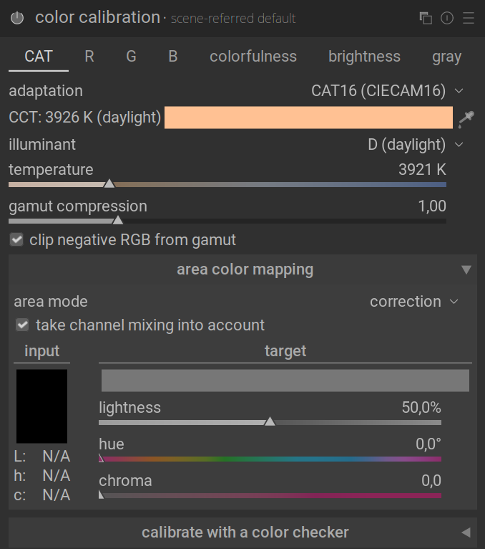Click the orange illuminant color swatch
The width and height of the screenshot is (485, 549).
[308, 118]
